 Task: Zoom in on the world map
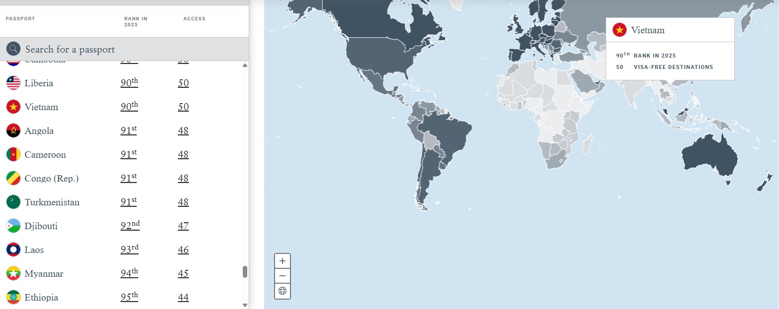(x=282, y=261)
